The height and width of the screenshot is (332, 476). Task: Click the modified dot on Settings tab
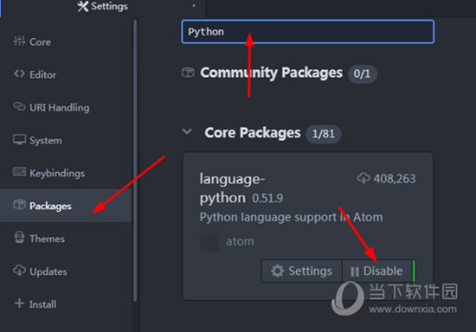click(194, 5)
